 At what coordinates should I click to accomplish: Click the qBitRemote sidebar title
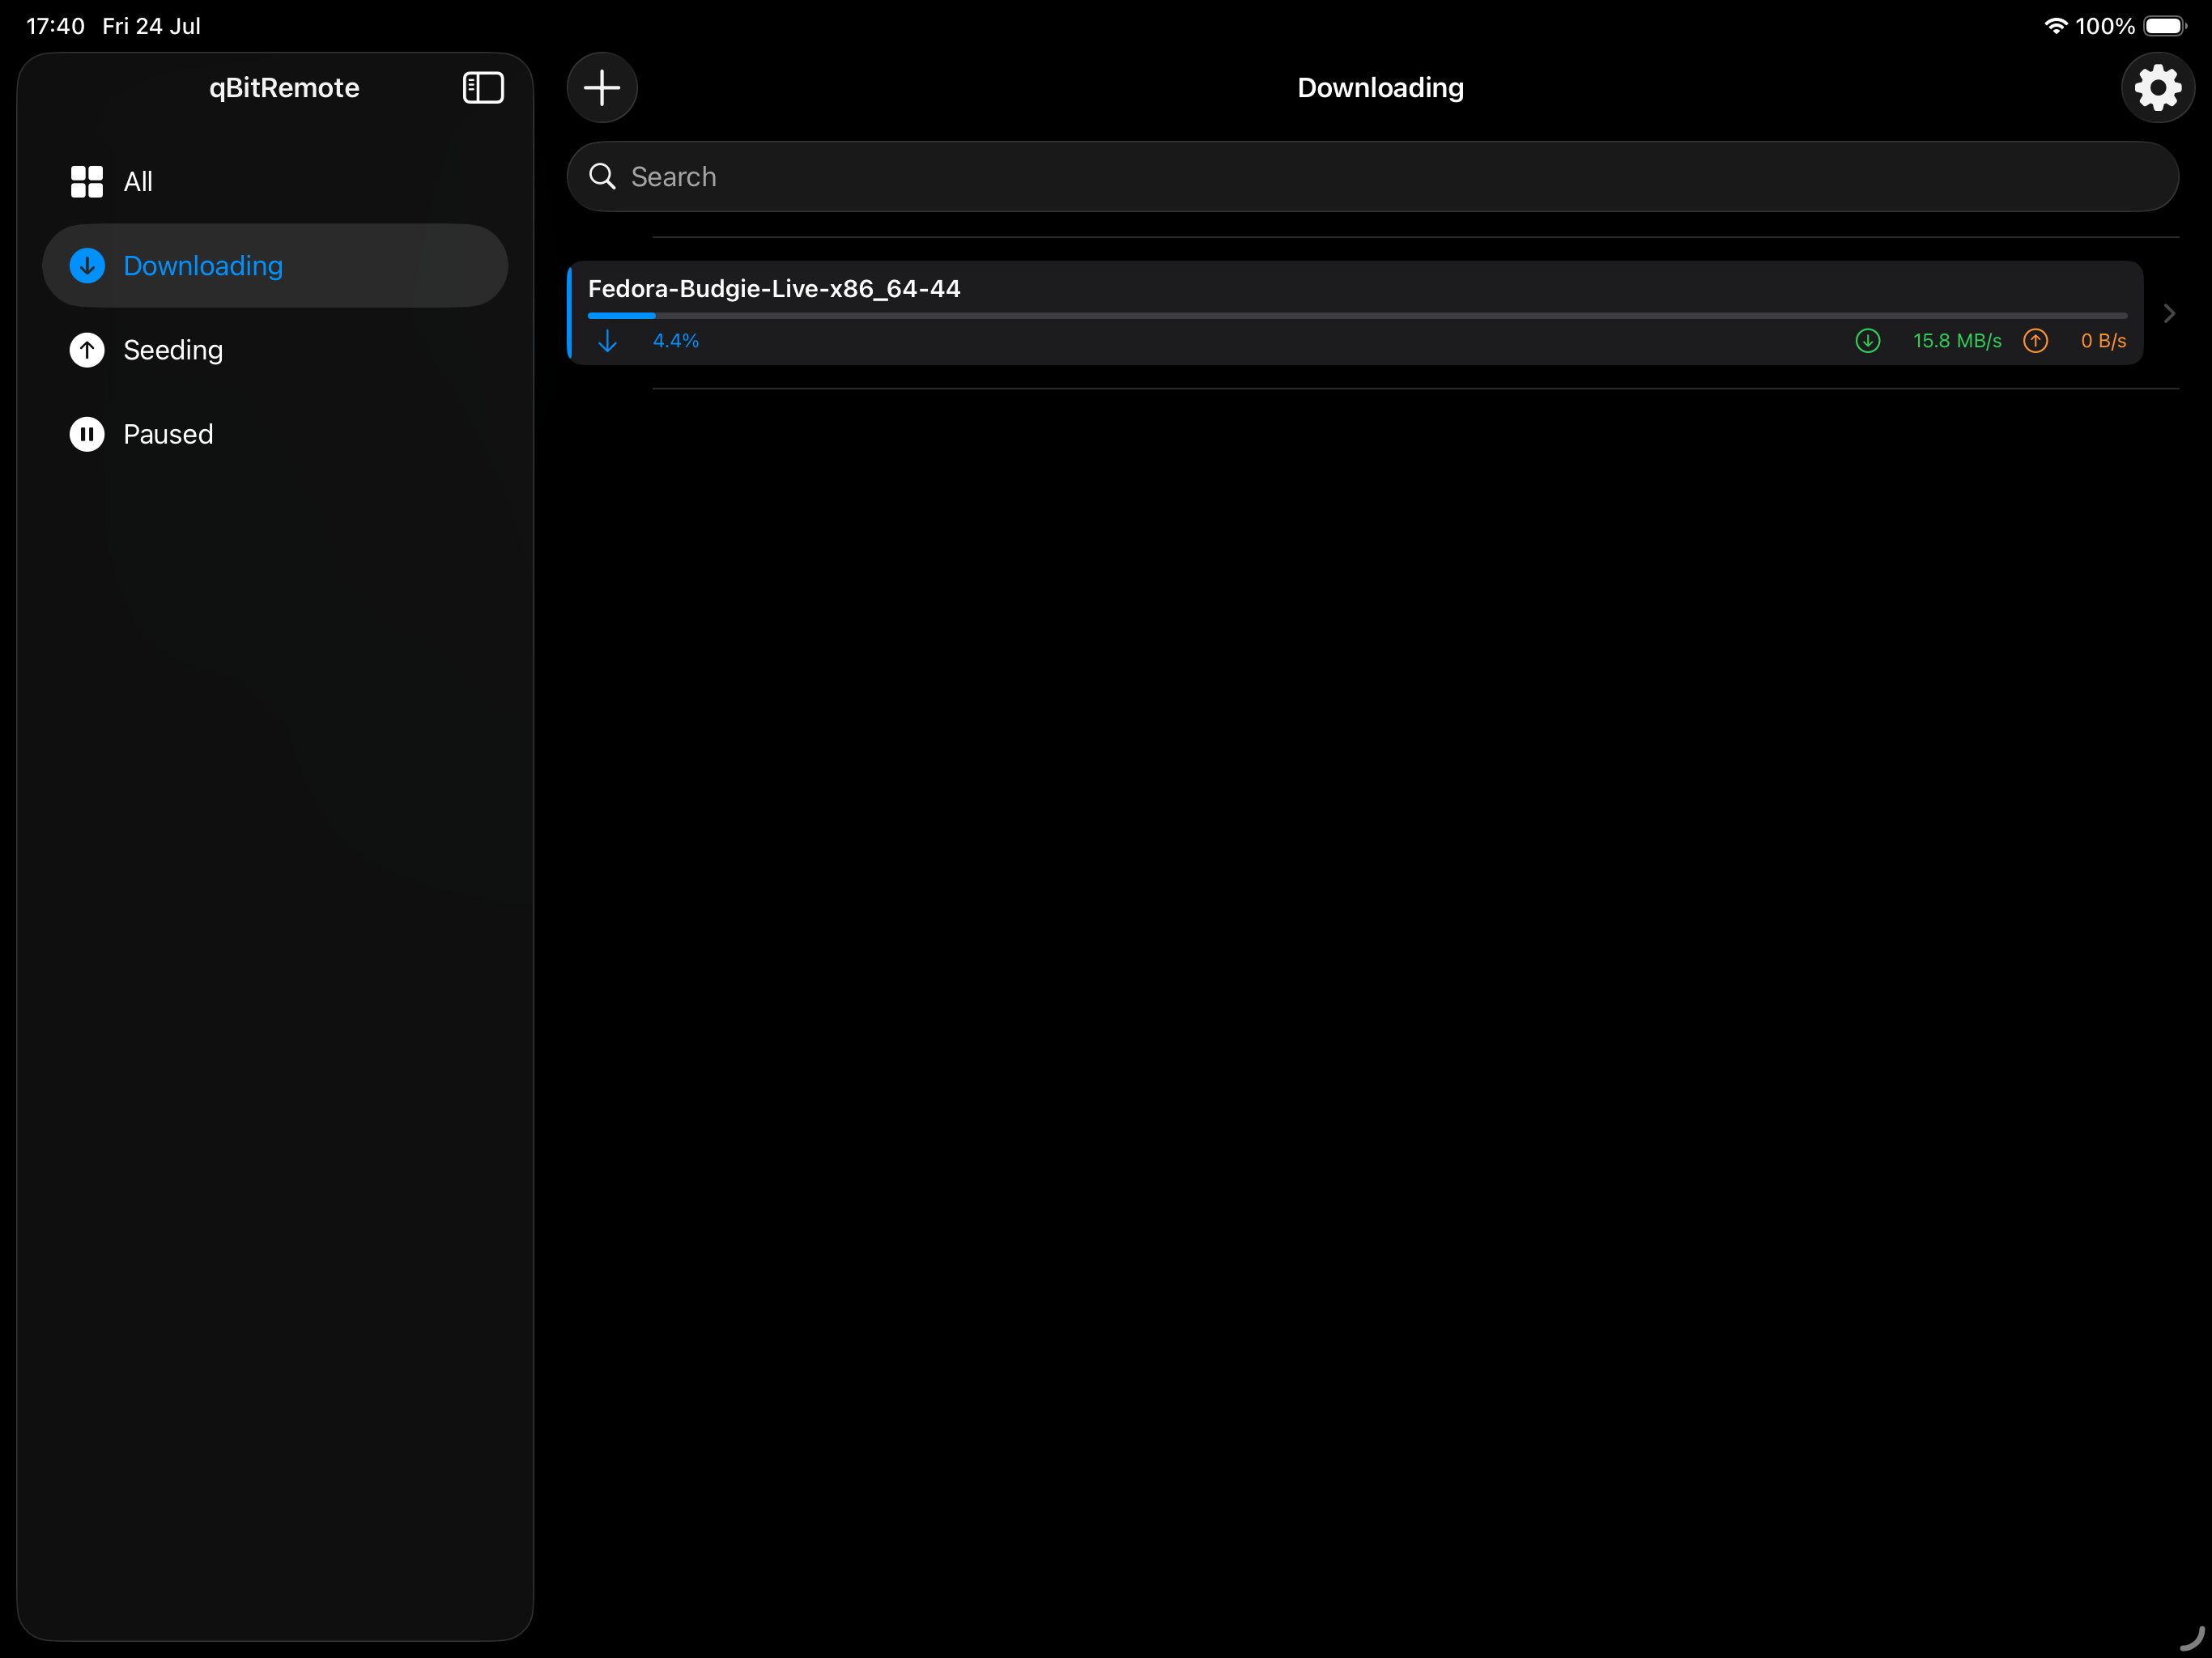click(284, 88)
